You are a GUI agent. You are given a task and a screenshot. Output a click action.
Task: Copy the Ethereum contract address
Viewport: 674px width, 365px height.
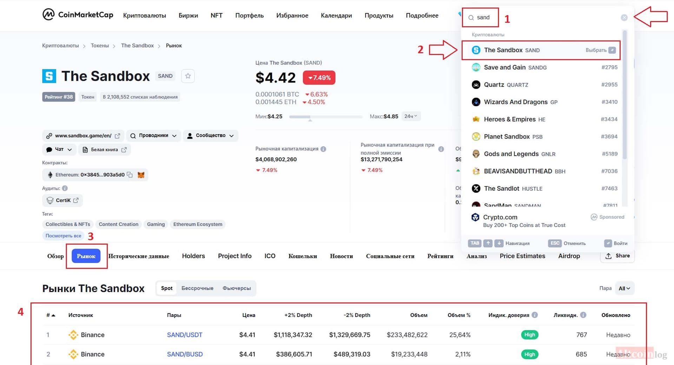click(x=130, y=175)
